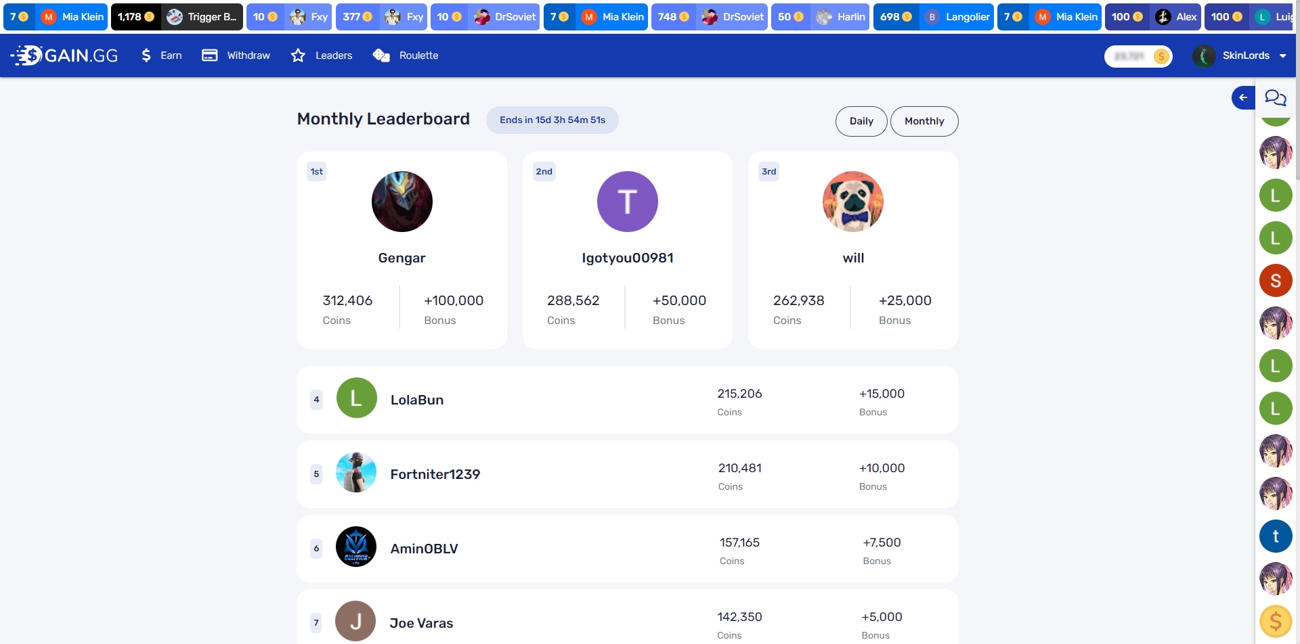
Task: Go to Leaders page
Action: pyautogui.click(x=322, y=55)
